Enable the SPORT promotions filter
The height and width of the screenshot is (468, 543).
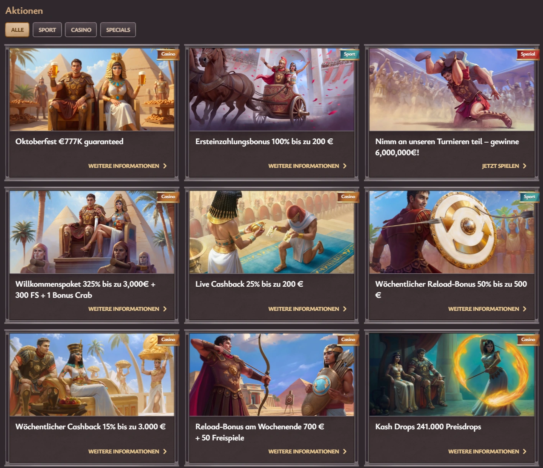(47, 30)
